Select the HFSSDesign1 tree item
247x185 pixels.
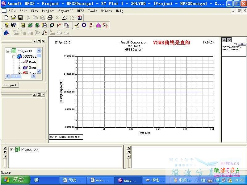(30, 56)
